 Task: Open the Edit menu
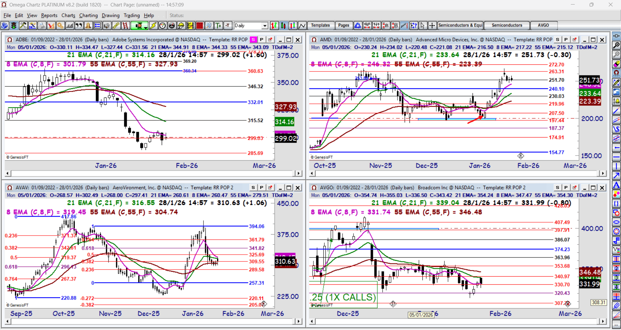pos(19,15)
